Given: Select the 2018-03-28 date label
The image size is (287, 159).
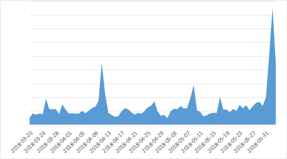Looking at the screenshot, I should pyautogui.click(x=48, y=142).
